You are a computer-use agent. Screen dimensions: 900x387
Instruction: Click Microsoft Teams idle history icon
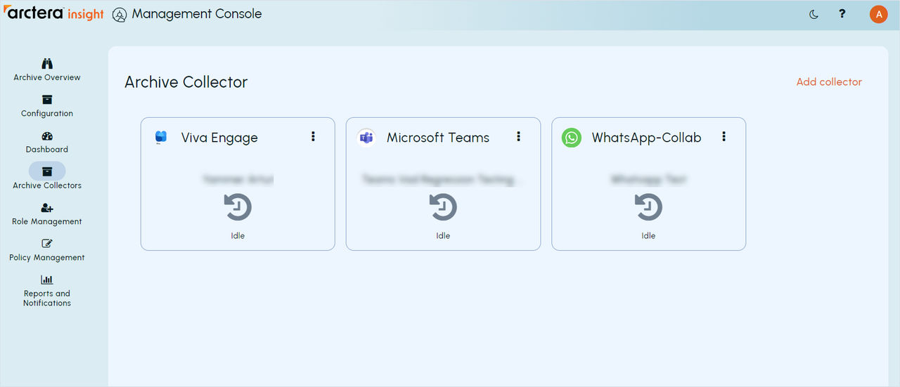[443, 207]
